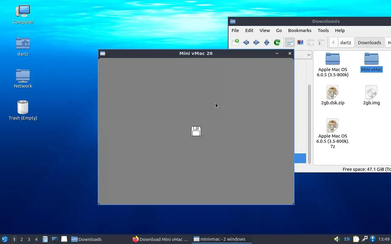Click Downloads path bar button
Screen dimensions: 391x244
pyautogui.click(x=369, y=42)
